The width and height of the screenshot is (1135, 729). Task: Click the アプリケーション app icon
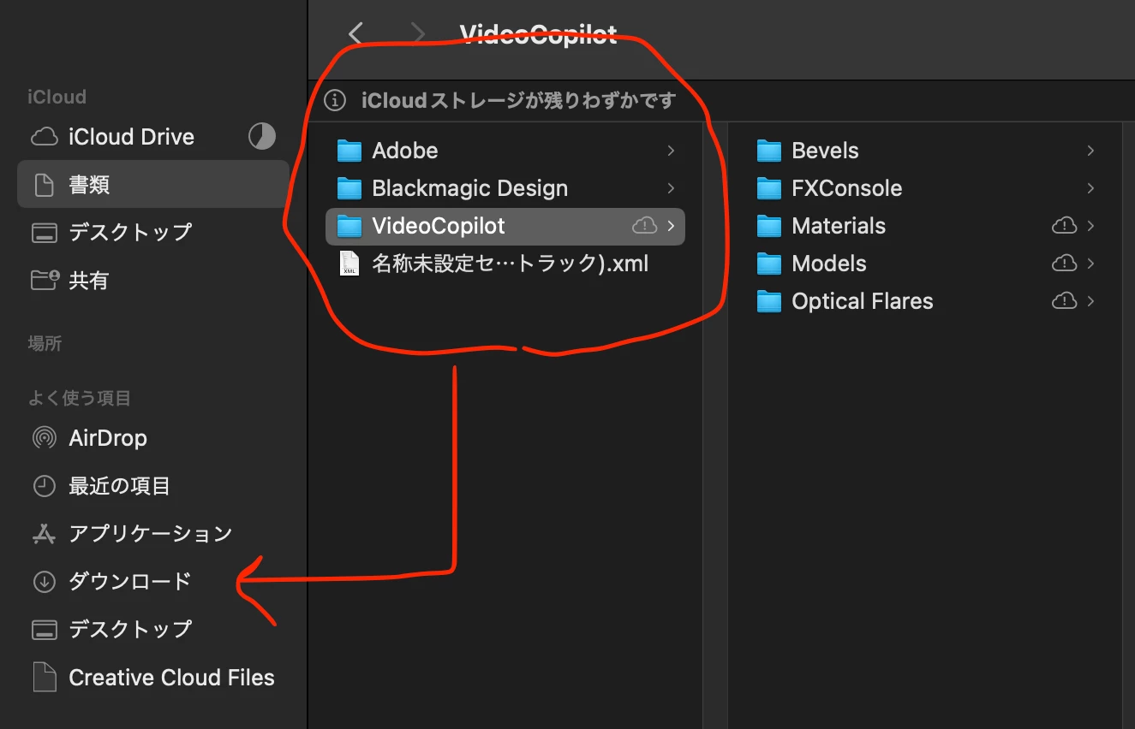pyautogui.click(x=44, y=534)
